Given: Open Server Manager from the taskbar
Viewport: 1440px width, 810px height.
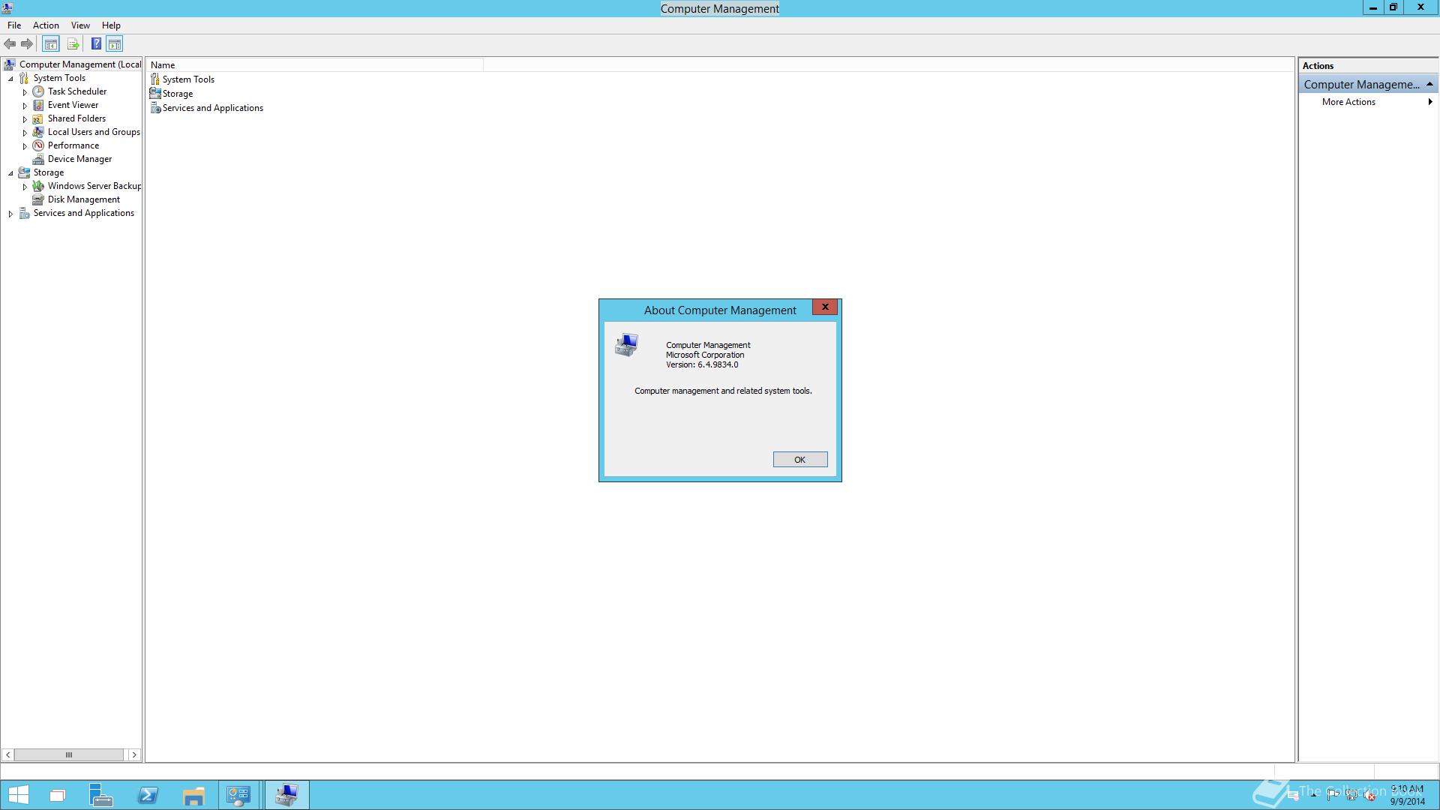Looking at the screenshot, I should 101,795.
